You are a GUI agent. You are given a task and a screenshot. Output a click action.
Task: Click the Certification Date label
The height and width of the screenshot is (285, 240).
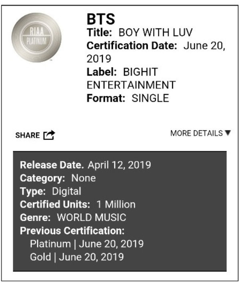pos(132,45)
